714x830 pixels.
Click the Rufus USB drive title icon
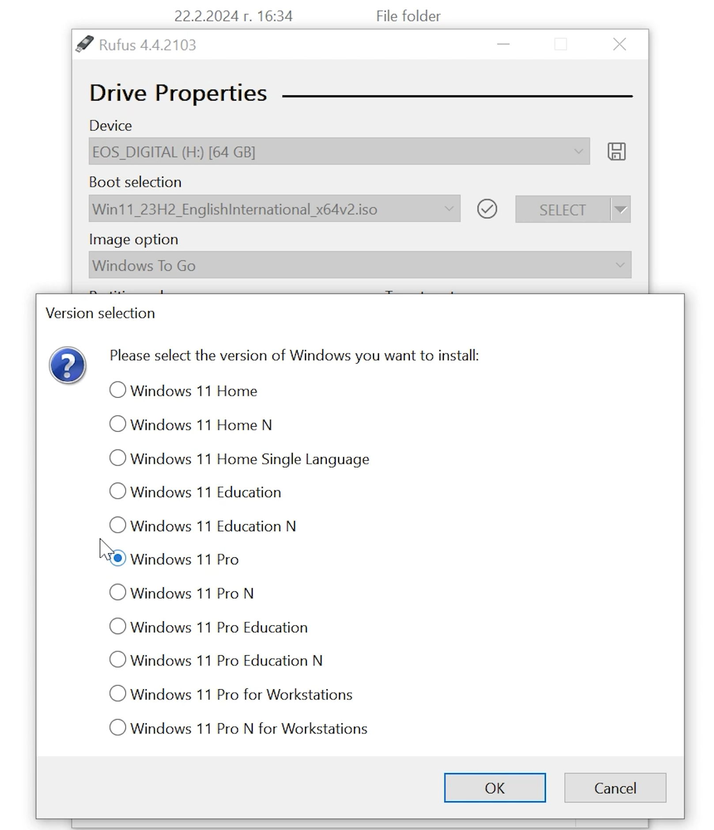point(84,44)
